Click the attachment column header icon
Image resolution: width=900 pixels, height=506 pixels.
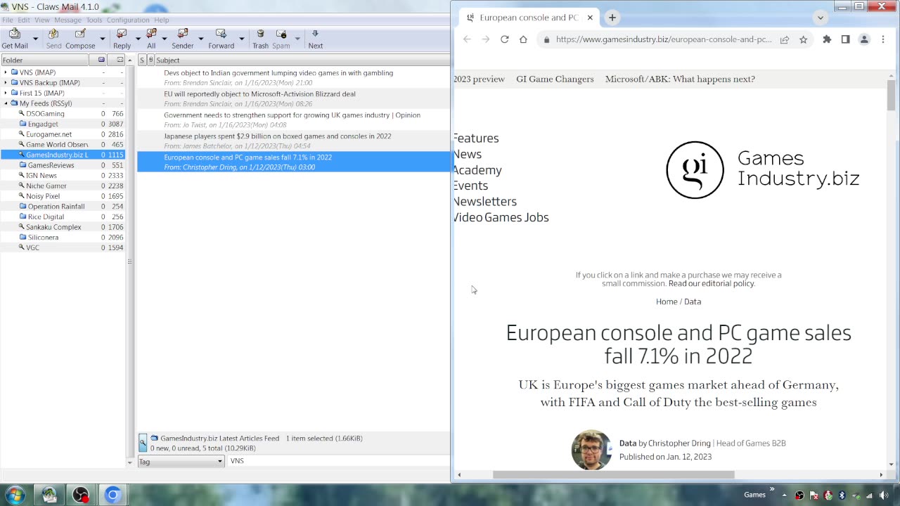point(150,60)
